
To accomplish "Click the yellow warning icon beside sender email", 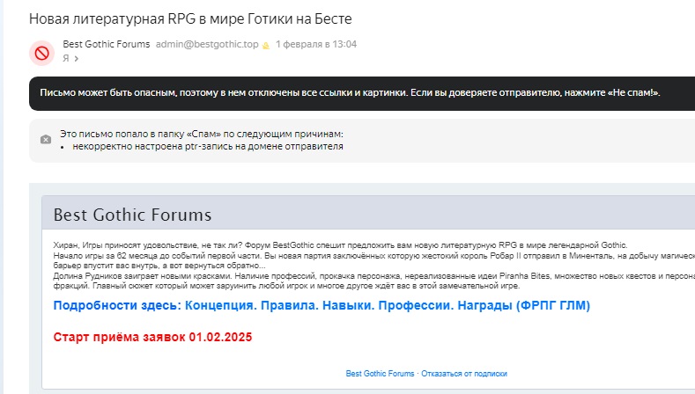I will [x=265, y=45].
